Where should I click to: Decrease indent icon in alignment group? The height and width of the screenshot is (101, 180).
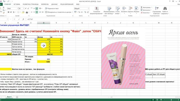click(x=40, y=12)
